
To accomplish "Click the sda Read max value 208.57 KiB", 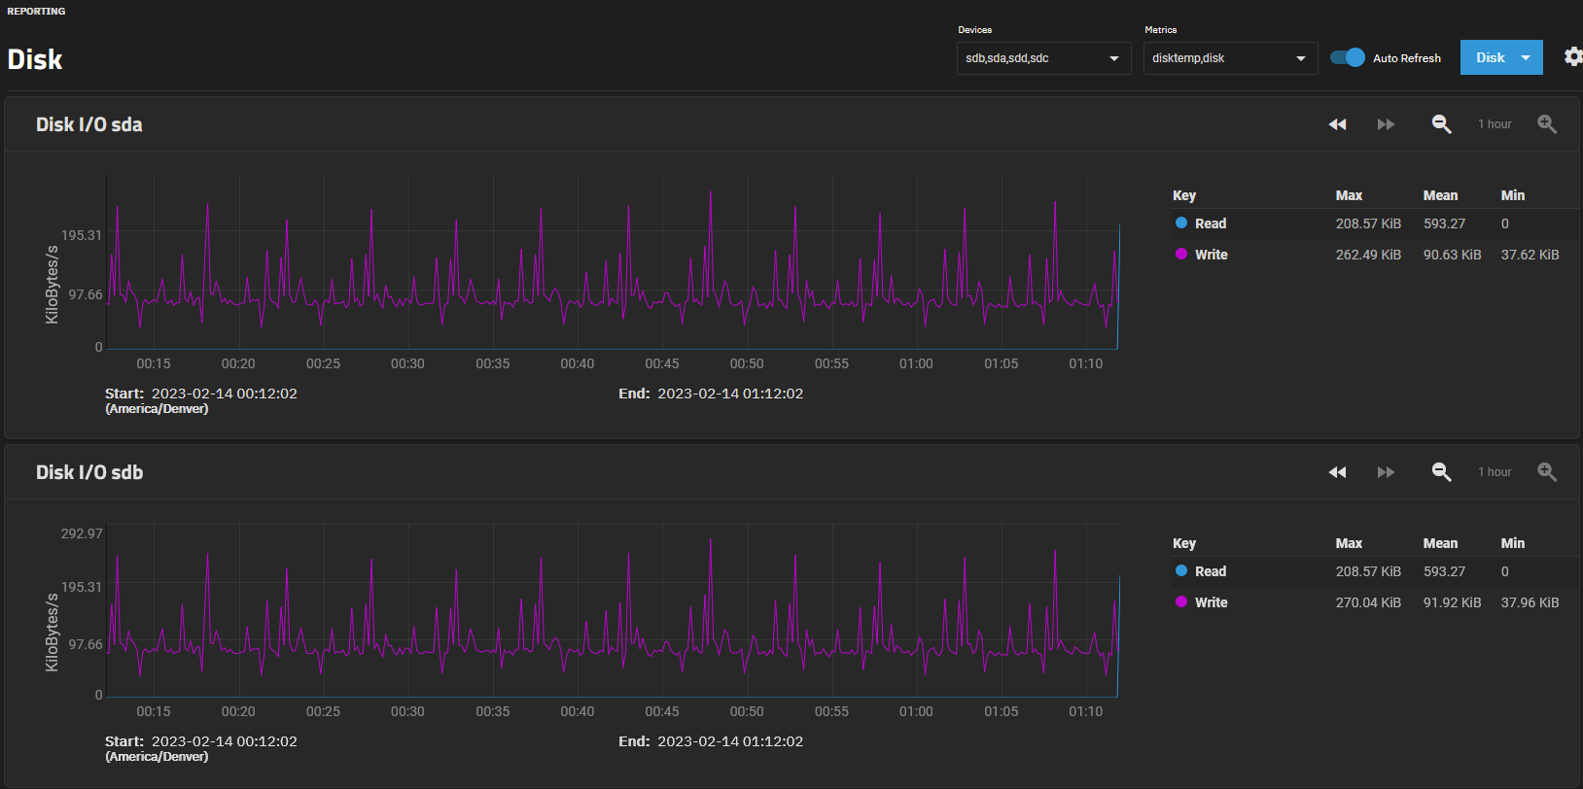I will coord(1368,223).
